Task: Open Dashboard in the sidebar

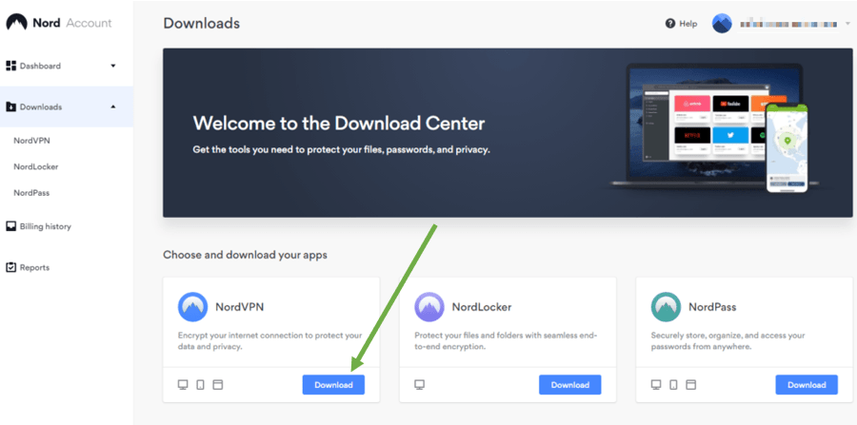Action: 66,66
